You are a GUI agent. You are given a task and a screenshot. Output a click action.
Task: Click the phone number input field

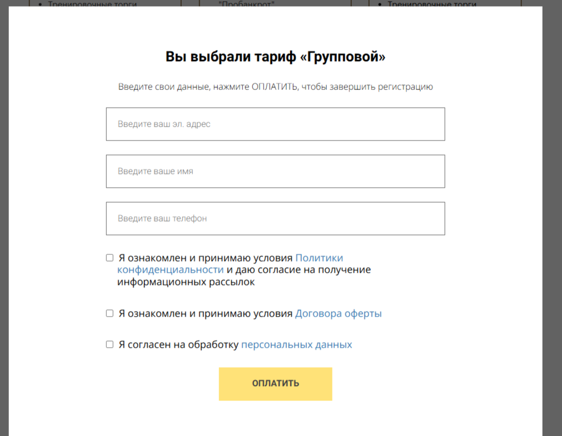point(275,218)
